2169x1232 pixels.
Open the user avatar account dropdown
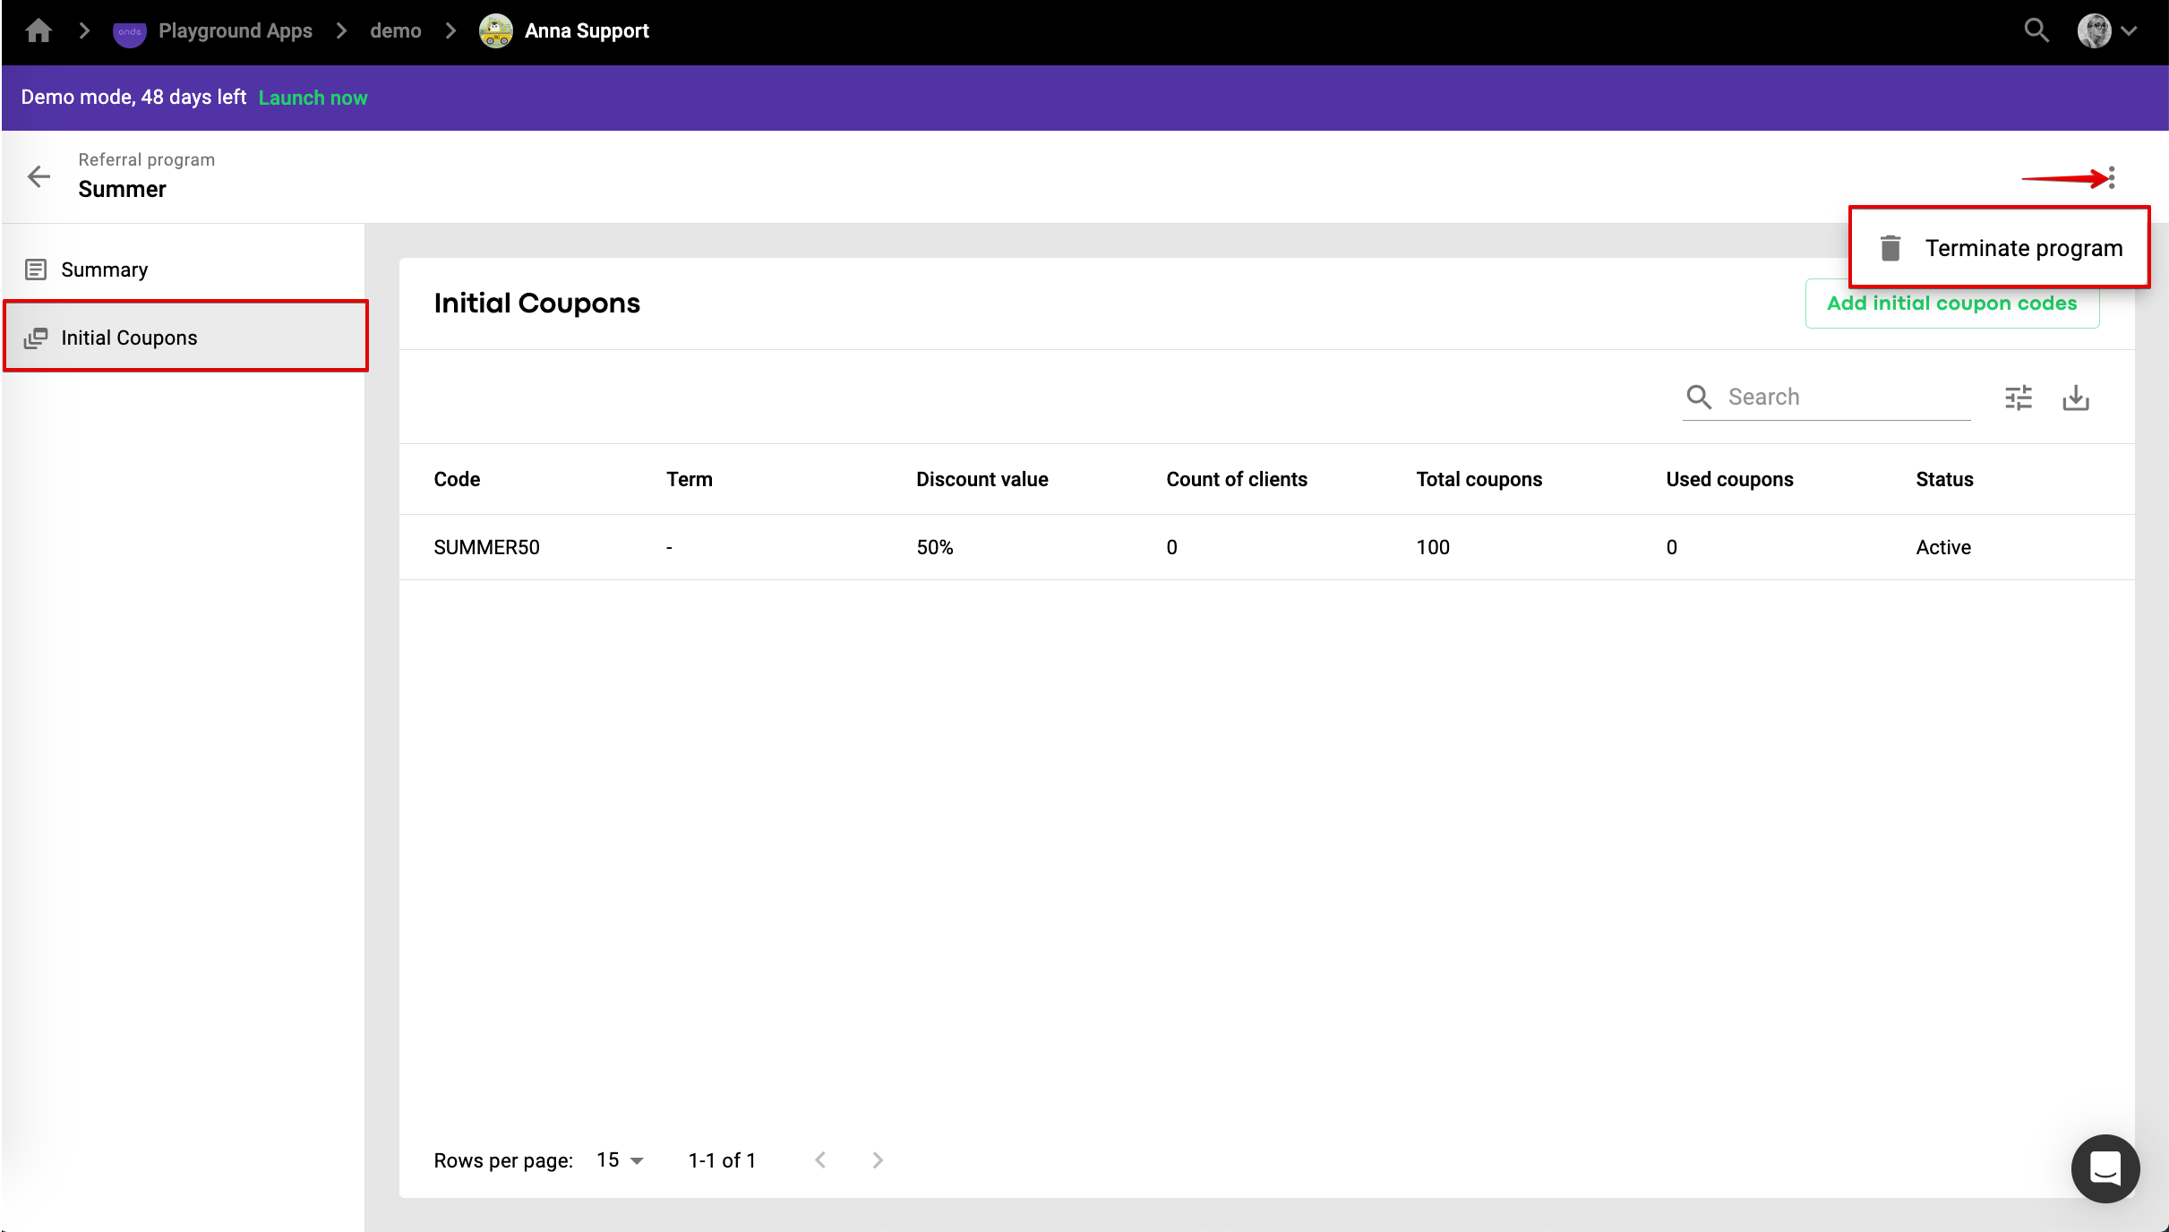(2106, 31)
